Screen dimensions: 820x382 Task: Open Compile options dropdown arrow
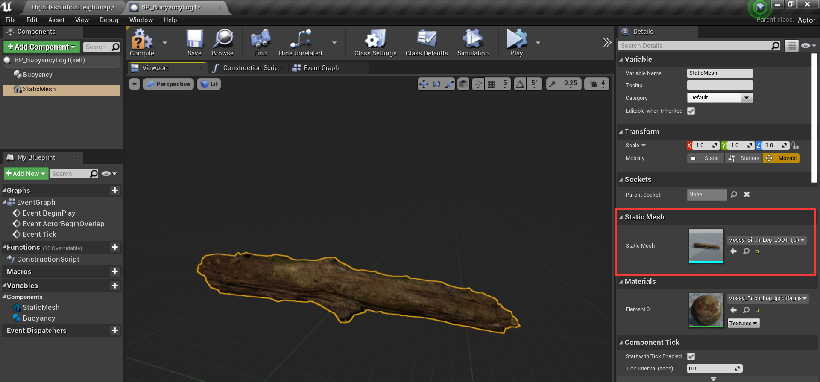(x=165, y=43)
